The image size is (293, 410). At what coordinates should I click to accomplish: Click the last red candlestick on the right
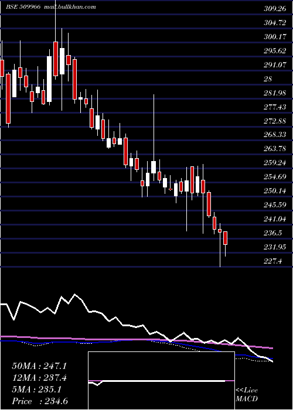pyautogui.click(x=225, y=238)
